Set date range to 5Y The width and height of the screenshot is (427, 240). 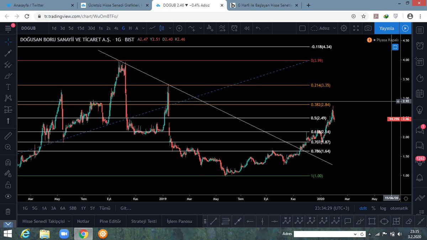(x=93, y=208)
